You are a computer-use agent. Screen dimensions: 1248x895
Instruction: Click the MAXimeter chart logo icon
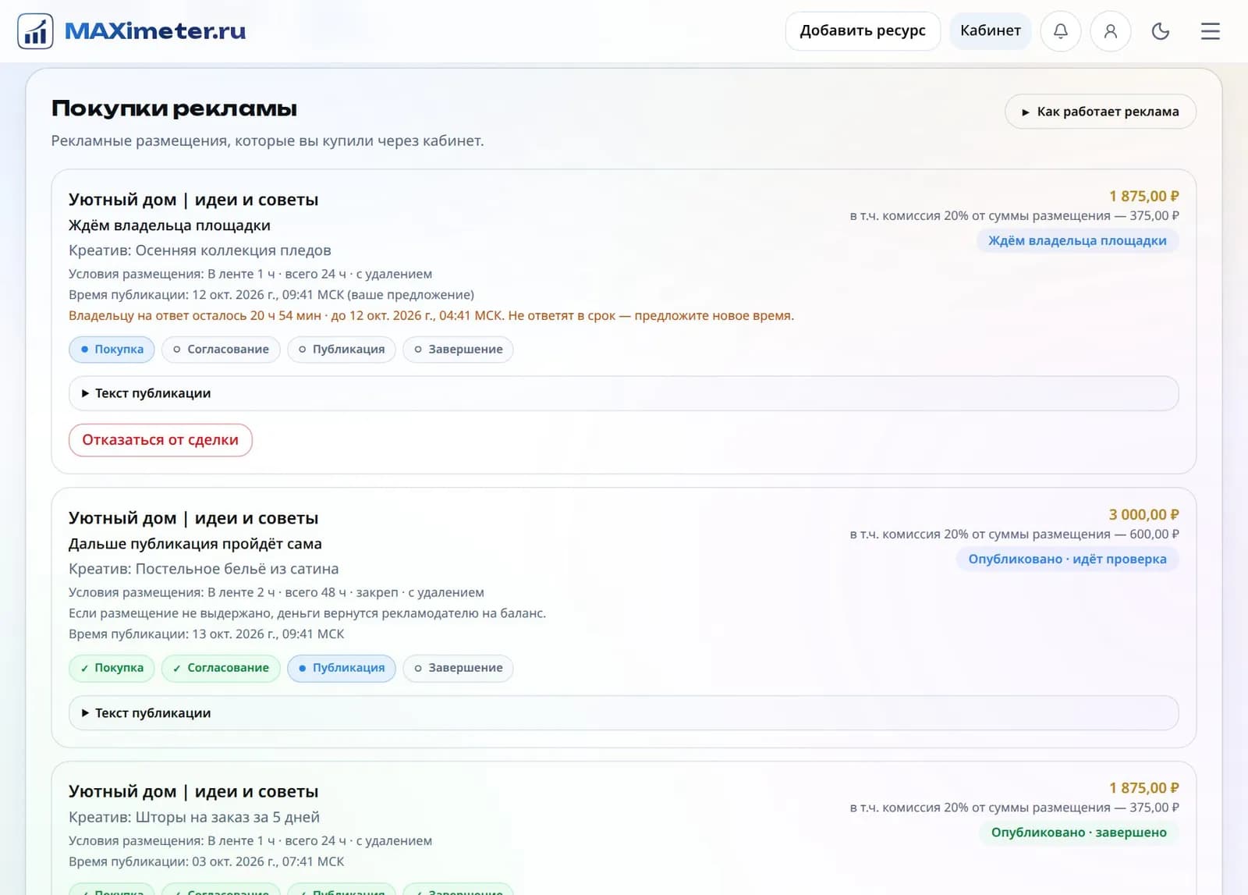pyautogui.click(x=35, y=31)
